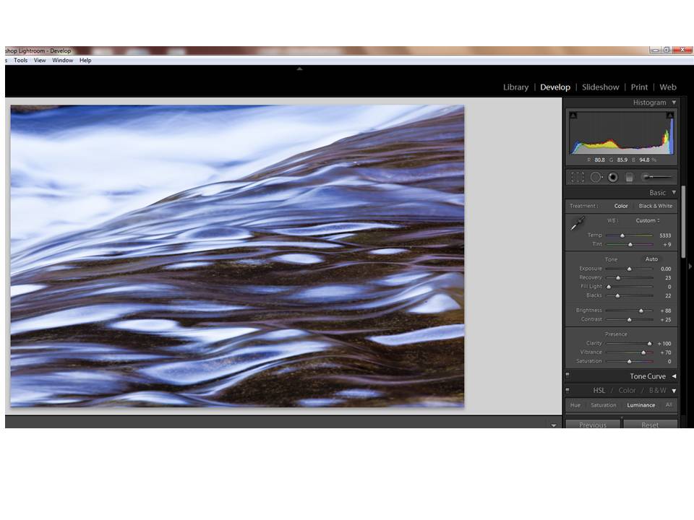The height and width of the screenshot is (520, 694).
Task: Pick the White Balance eyedropper
Action: coord(577,225)
